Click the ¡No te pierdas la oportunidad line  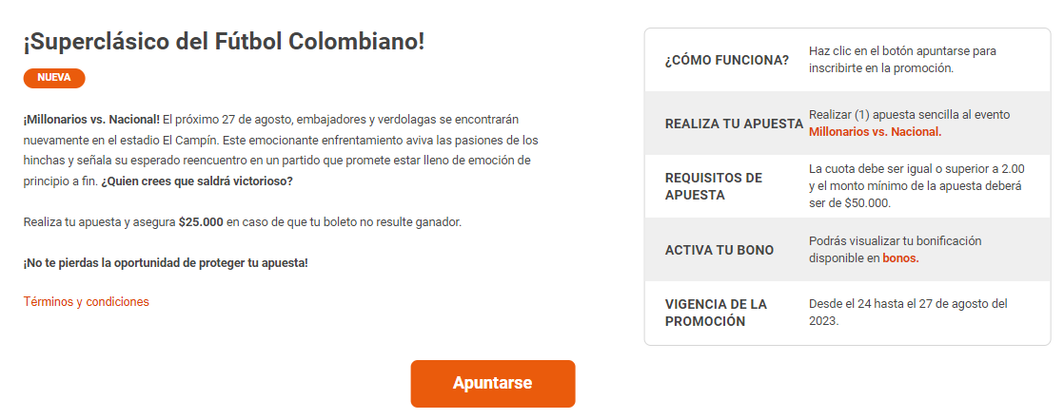(x=166, y=262)
